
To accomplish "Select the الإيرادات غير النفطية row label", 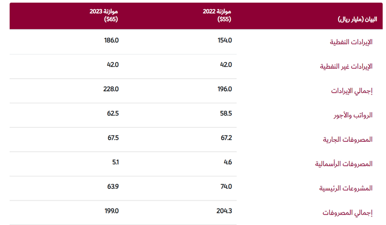I will tap(347, 66).
